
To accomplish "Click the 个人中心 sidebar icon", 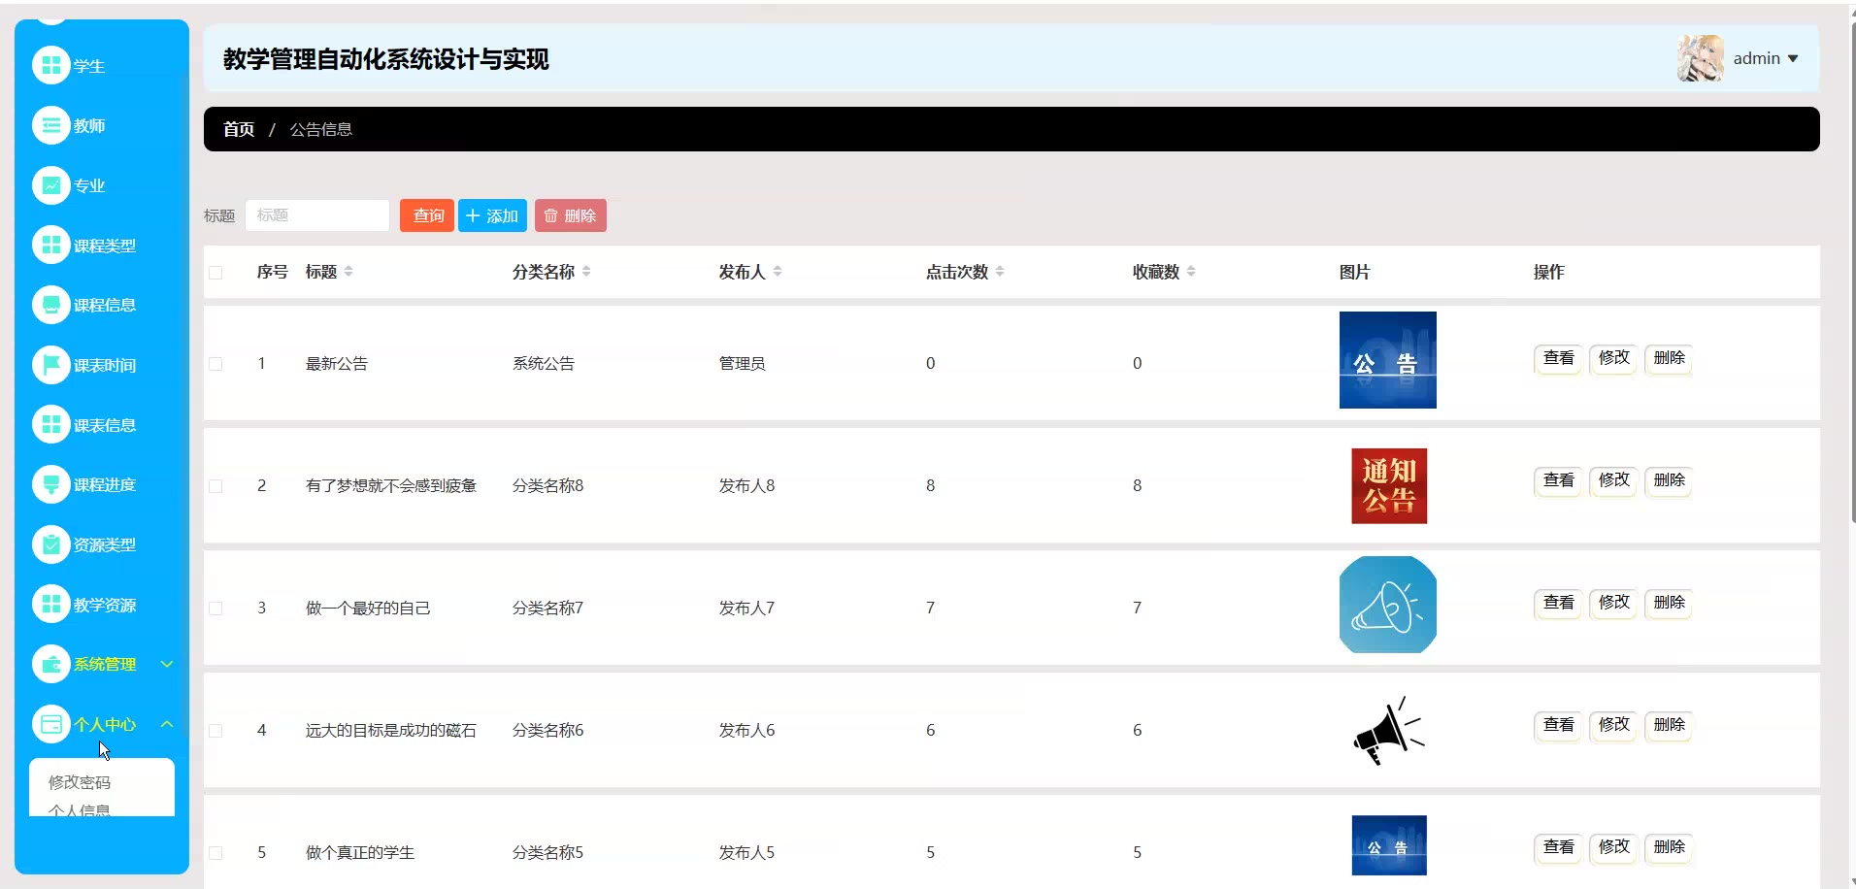I will (51, 724).
